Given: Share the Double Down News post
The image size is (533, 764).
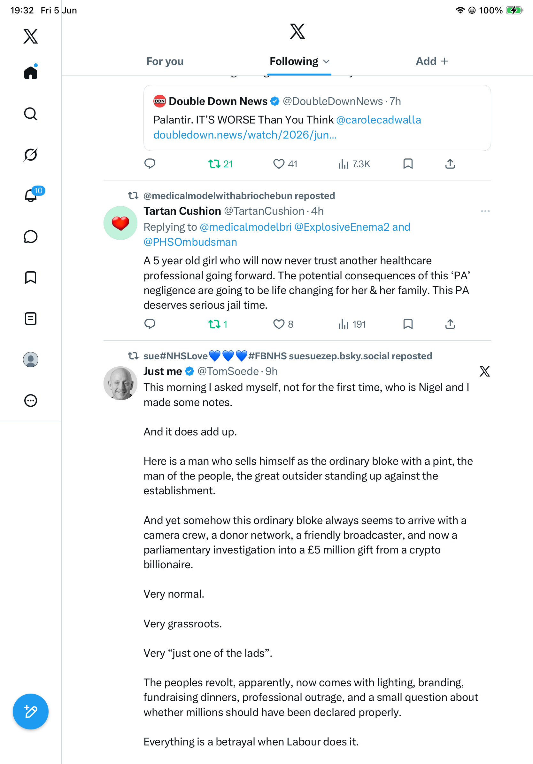Looking at the screenshot, I should [x=450, y=164].
